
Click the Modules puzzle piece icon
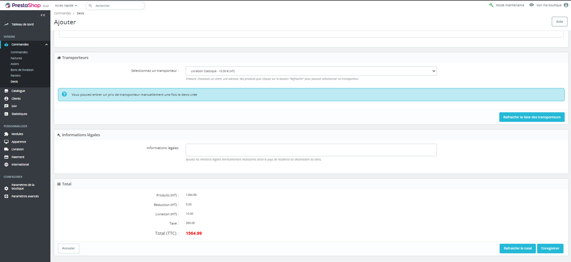[x=6, y=134]
